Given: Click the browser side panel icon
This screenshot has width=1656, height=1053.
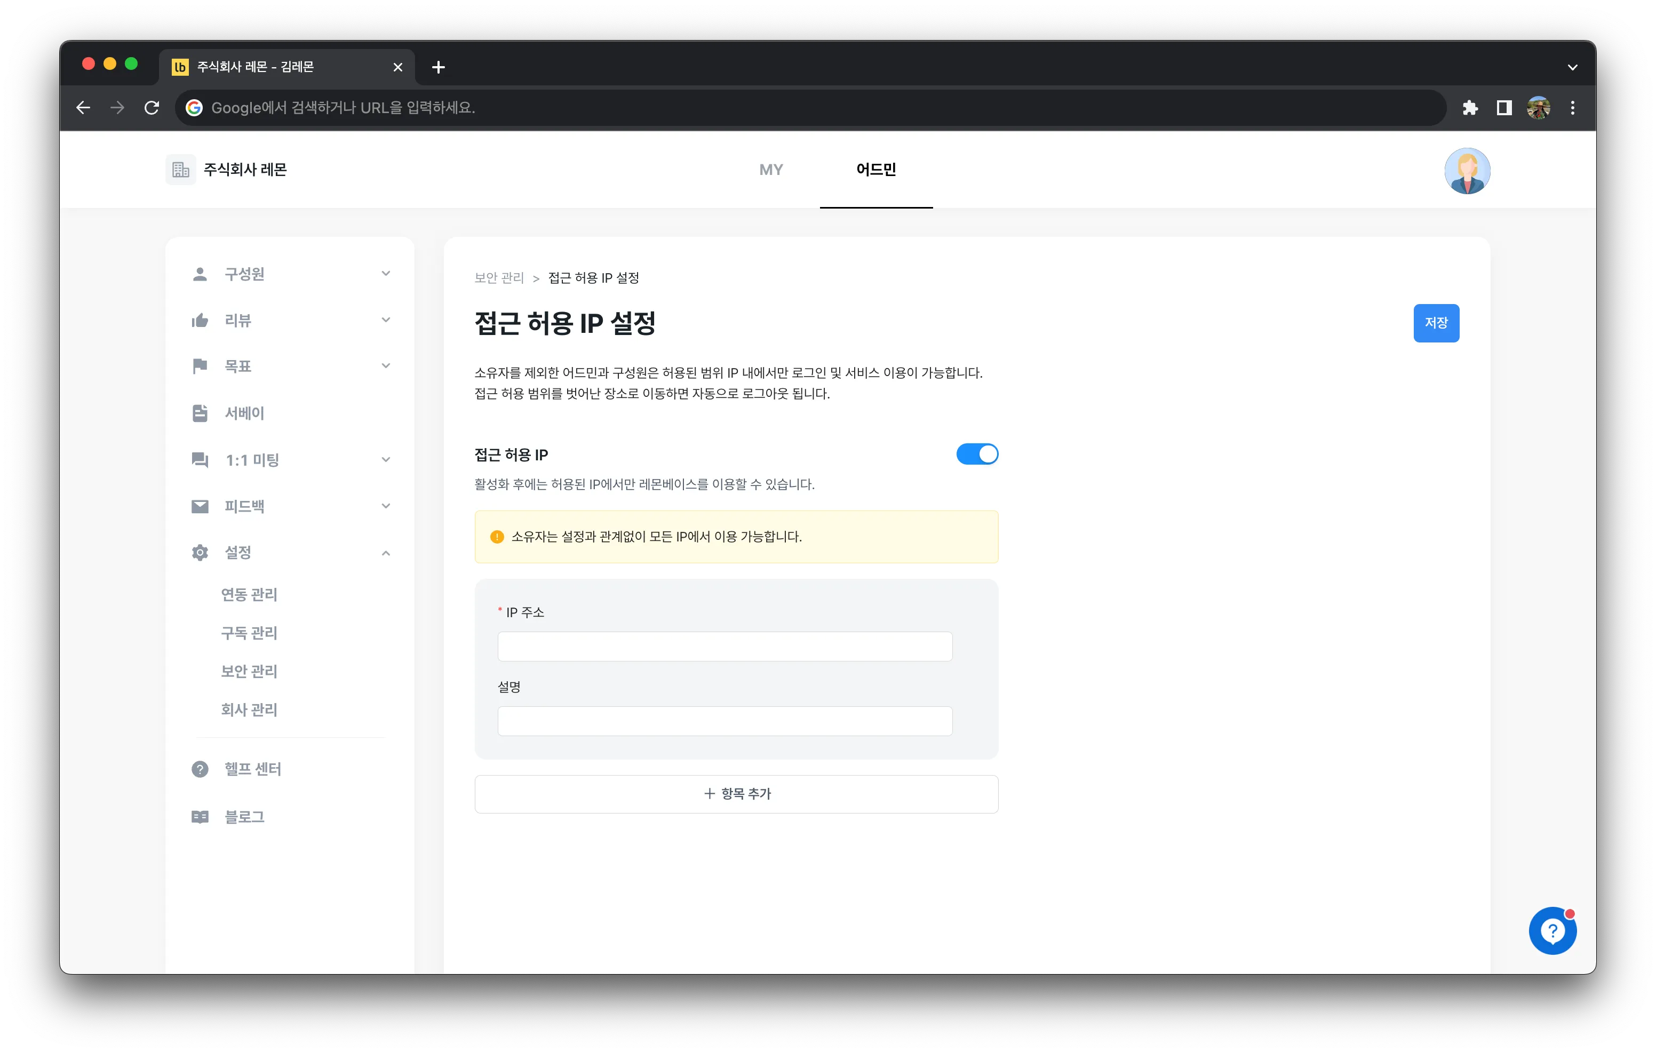Looking at the screenshot, I should click(x=1503, y=107).
